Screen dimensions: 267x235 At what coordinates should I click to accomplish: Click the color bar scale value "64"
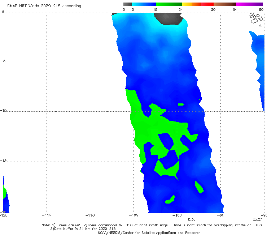point(235,9)
